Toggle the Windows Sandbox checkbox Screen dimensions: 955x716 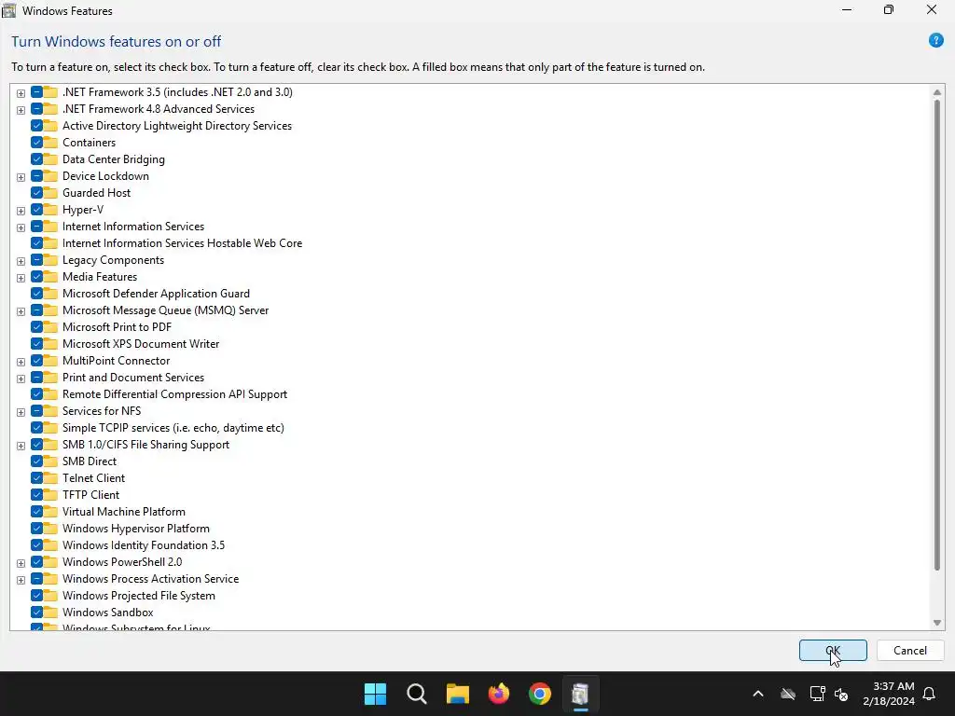36,613
